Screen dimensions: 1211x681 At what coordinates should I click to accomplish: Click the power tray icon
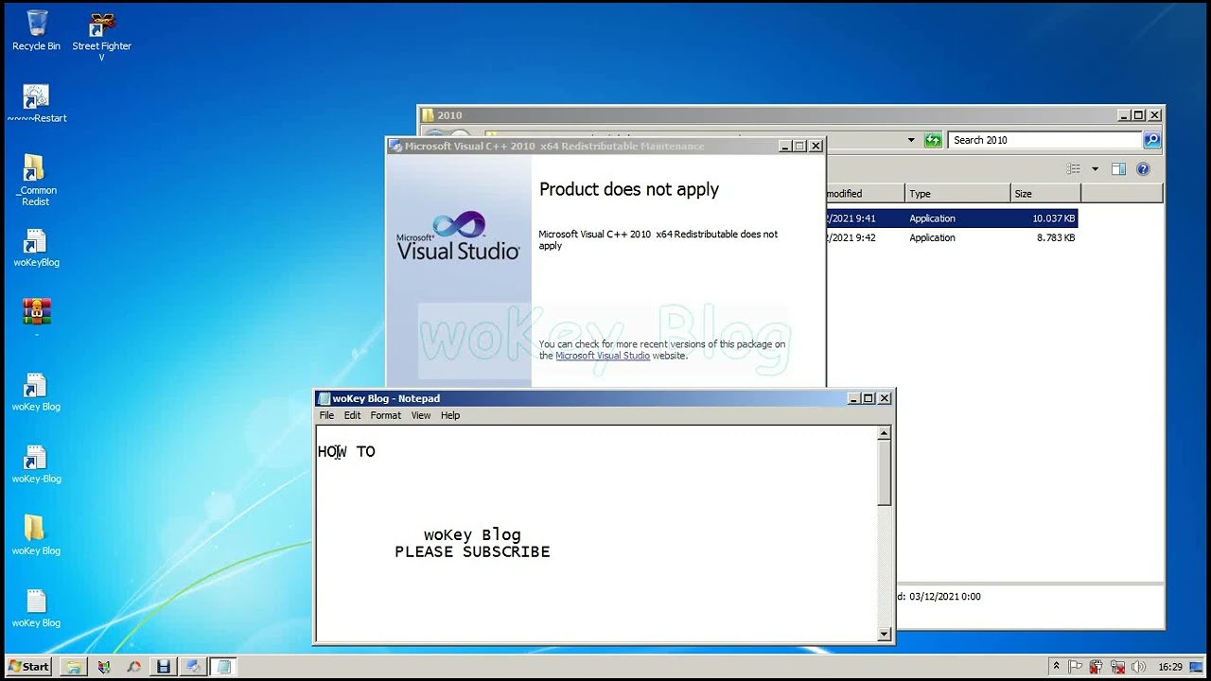click(x=1097, y=667)
